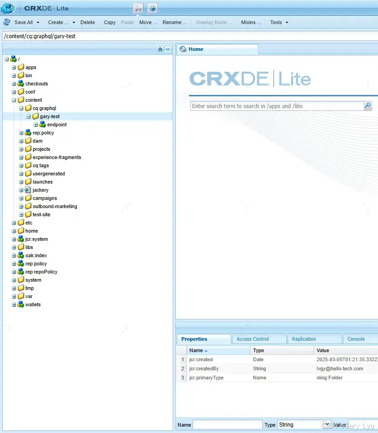The image size is (378, 433).
Task: Select the sling:Folder value cell
Action: point(329,378)
